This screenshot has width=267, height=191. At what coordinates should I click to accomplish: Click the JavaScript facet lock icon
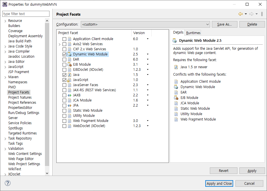69,80
